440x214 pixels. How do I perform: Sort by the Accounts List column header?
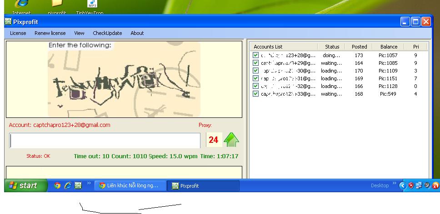click(284, 47)
